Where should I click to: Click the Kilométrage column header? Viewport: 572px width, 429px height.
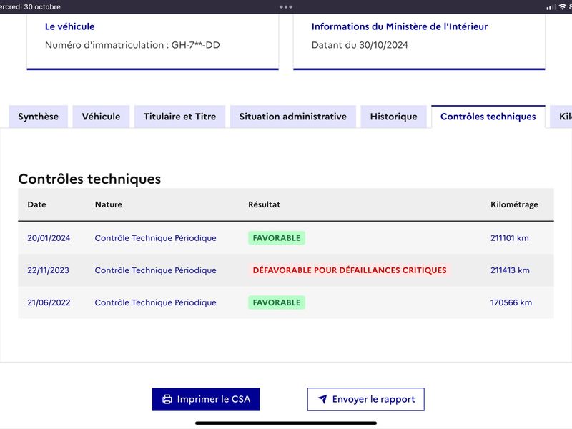[514, 204]
